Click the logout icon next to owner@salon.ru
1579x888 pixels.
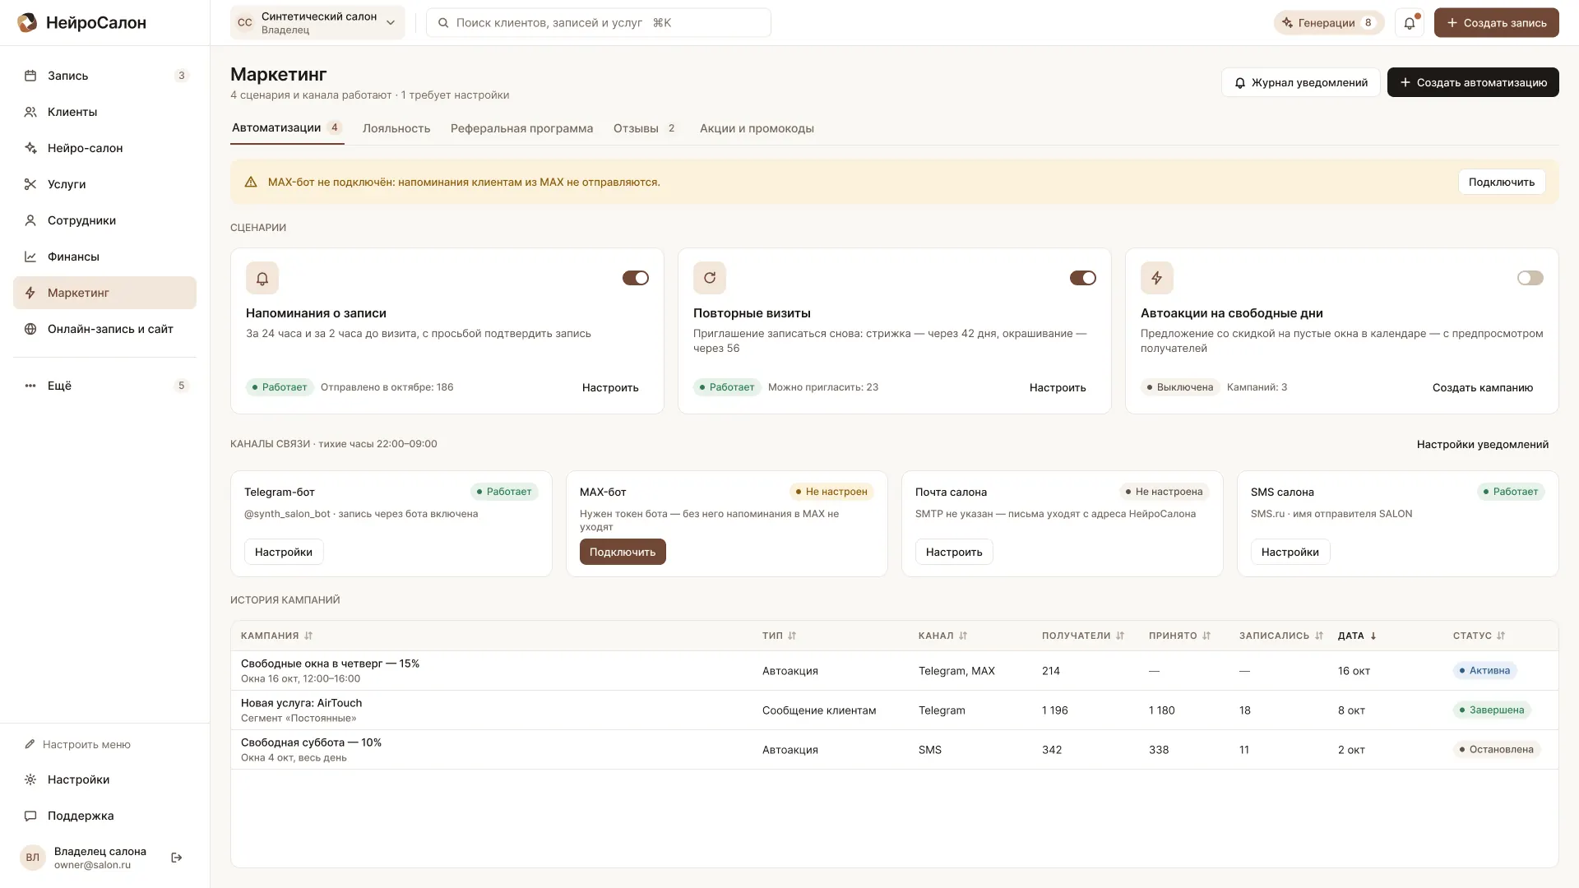pyautogui.click(x=176, y=858)
